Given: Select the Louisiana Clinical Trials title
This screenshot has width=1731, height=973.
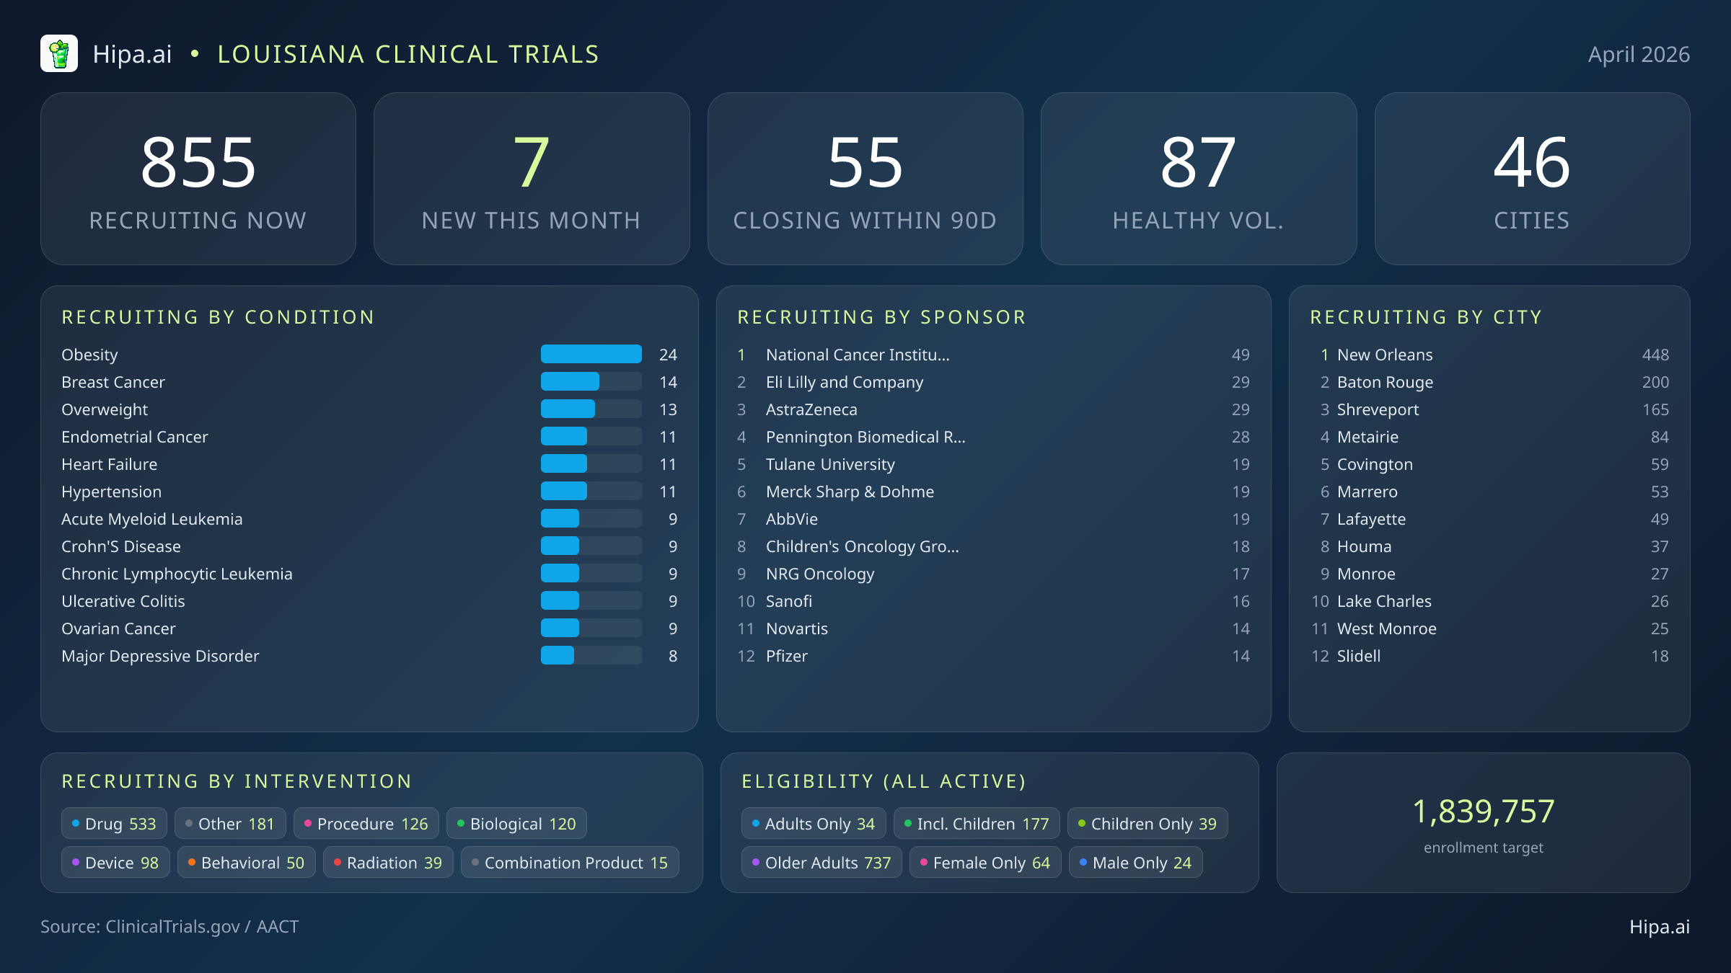Looking at the screenshot, I should pyautogui.click(x=408, y=54).
